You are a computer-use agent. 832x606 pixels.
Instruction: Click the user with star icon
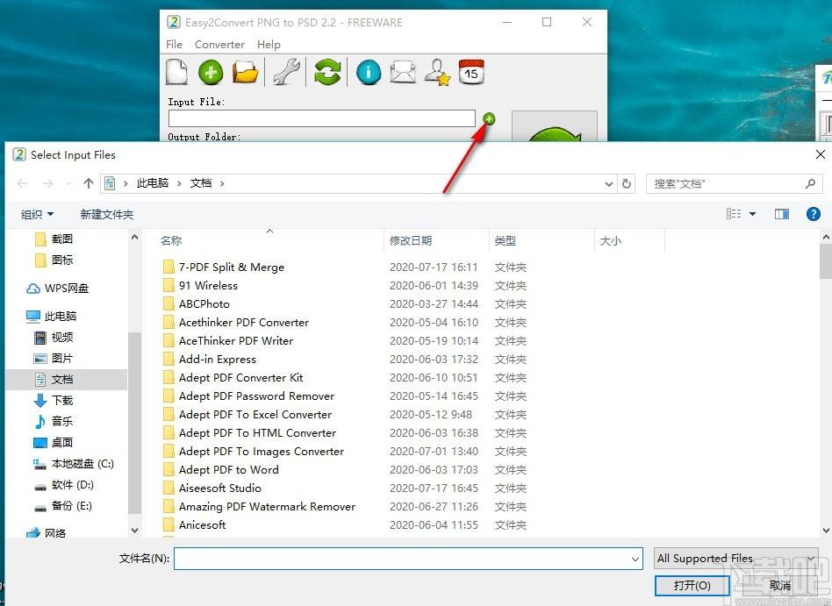click(437, 72)
